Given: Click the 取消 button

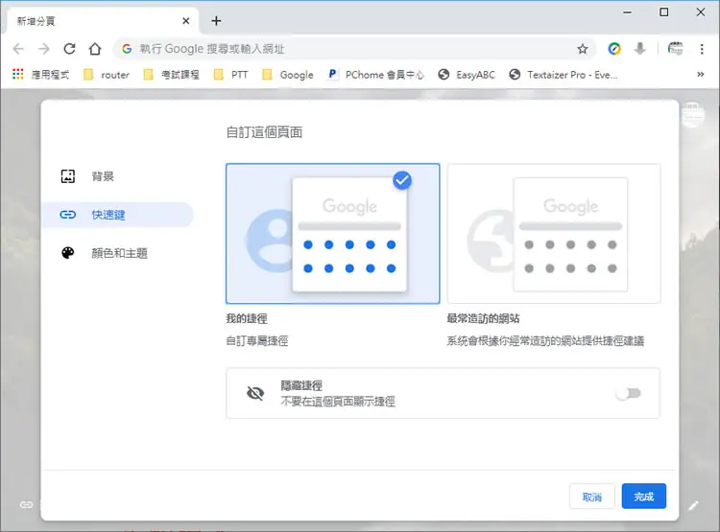Looking at the screenshot, I should tap(592, 497).
